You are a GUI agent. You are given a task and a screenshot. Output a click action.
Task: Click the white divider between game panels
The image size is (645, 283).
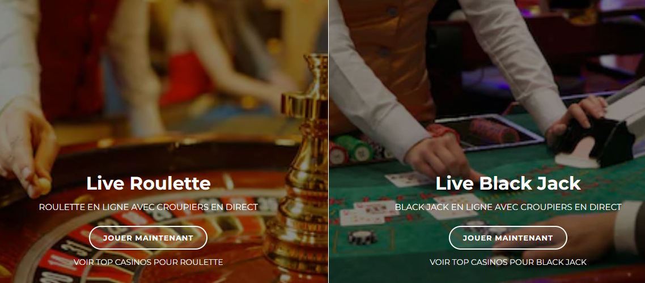[x=328, y=141]
